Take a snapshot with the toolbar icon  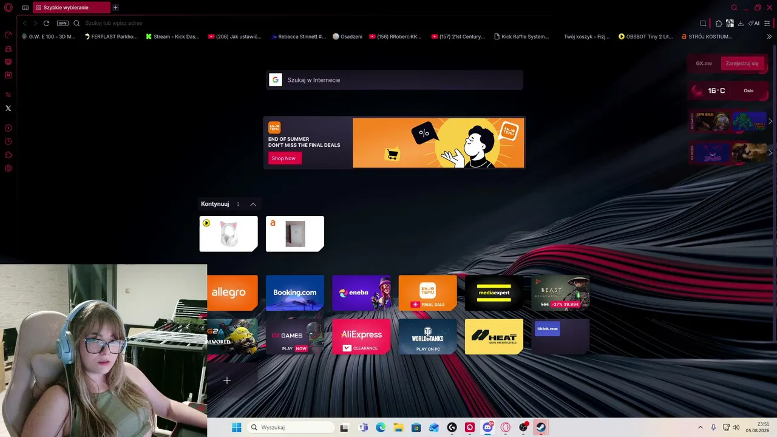click(703, 23)
